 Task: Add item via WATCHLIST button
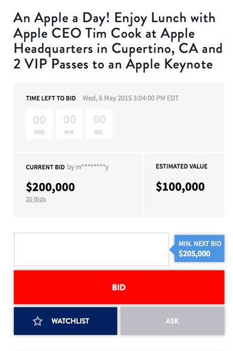(66, 321)
